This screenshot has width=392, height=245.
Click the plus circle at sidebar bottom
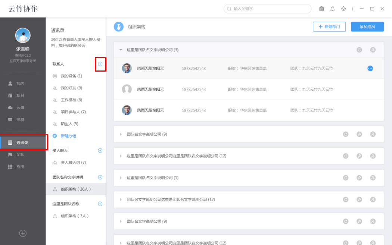click(x=23, y=233)
